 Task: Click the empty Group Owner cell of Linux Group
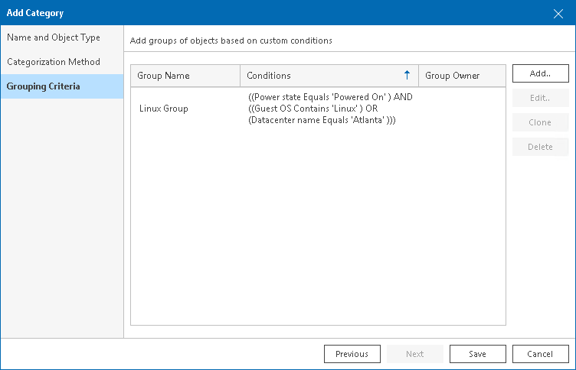pyautogui.click(x=461, y=109)
